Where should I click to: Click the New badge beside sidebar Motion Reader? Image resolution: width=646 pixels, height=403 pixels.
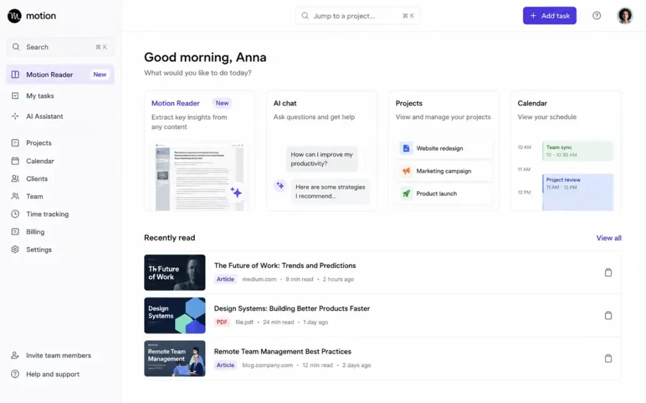[100, 75]
